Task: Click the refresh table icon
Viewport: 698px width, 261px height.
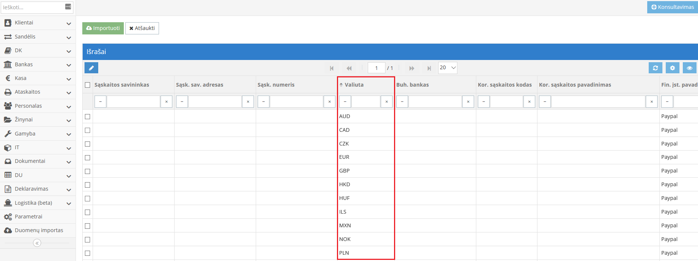Action: click(655, 68)
